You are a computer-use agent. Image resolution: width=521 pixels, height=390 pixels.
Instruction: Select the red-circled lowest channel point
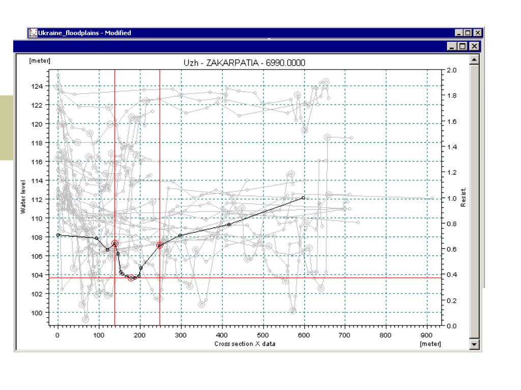click(x=131, y=278)
